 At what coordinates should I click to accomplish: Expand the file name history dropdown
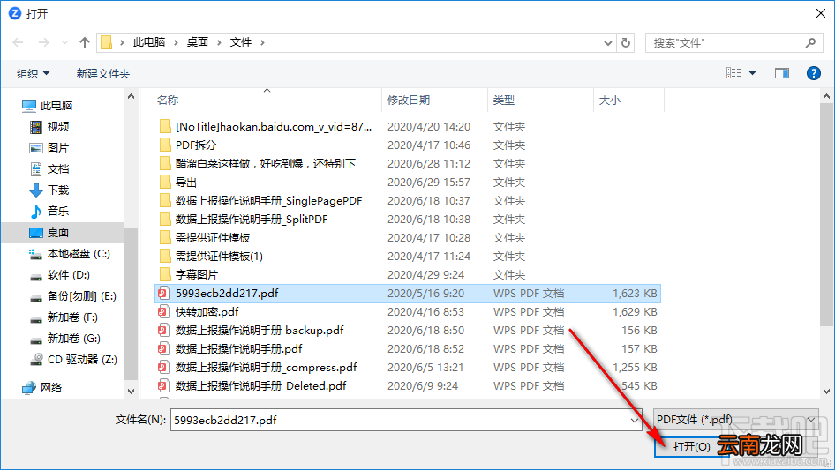pyautogui.click(x=635, y=420)
